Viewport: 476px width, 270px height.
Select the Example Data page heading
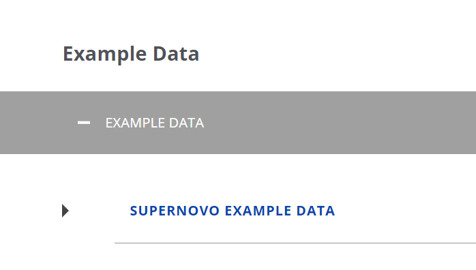(x=131, y=54)
